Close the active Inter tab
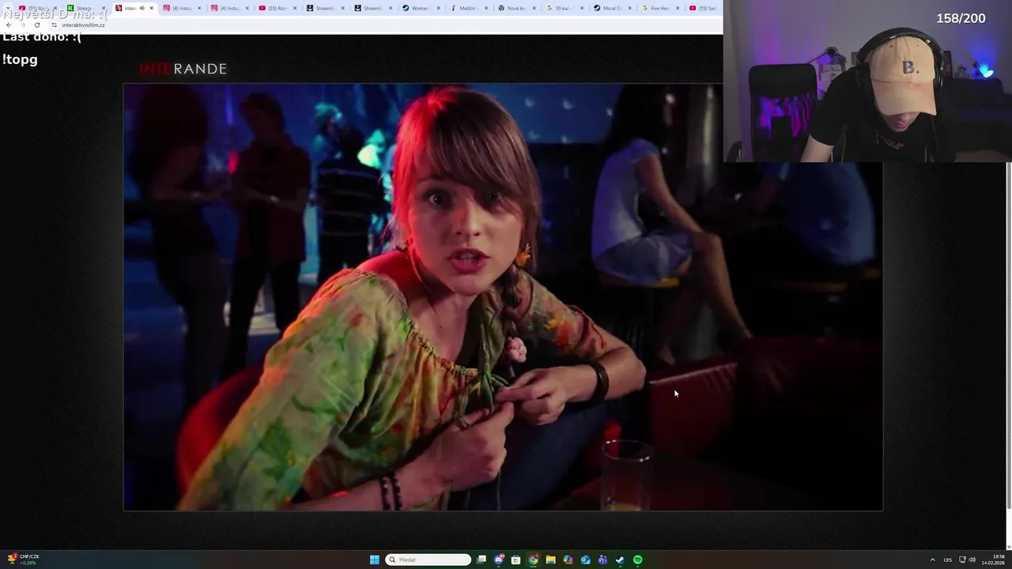The image size is (1012, 569). pyautogui.click(x=152, y=8)
